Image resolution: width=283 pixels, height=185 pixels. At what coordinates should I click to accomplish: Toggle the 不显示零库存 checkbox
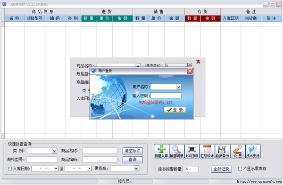(240, 169)
